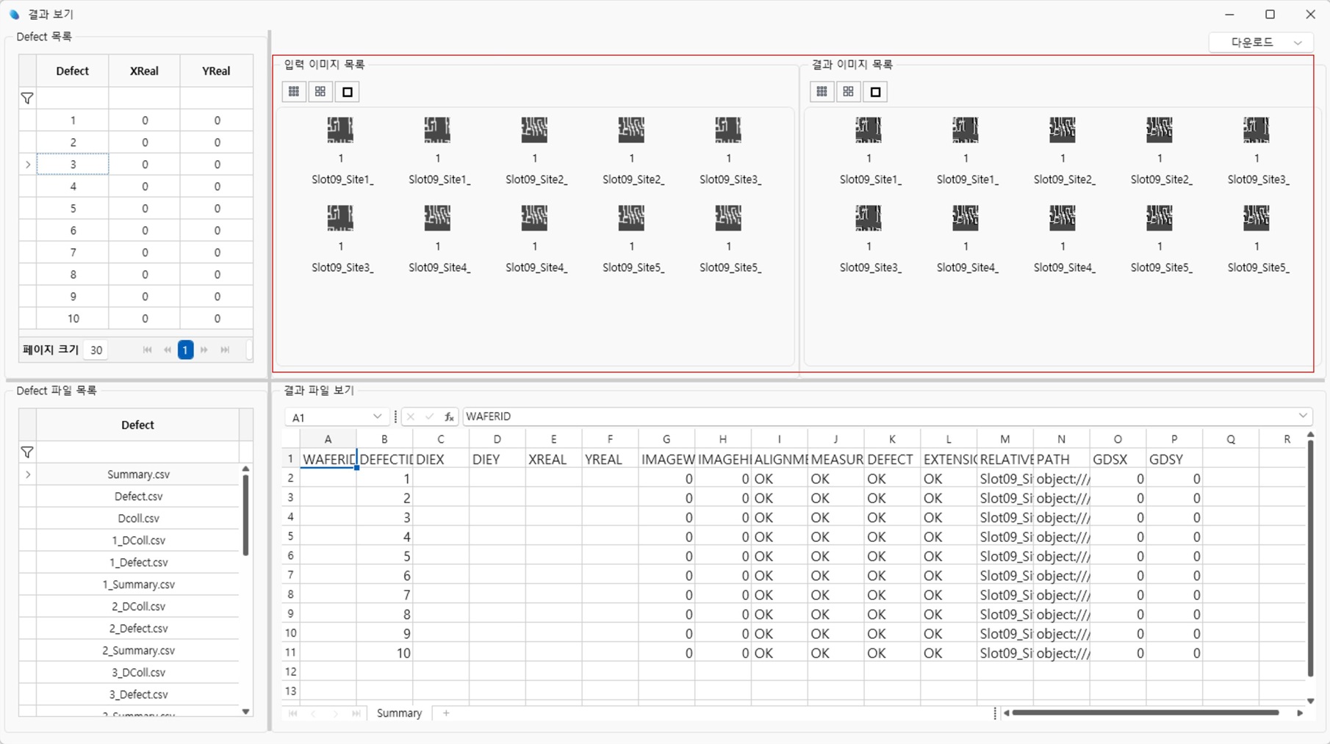Select single image view in result image list
The image size is (1330, 744).
point(875,92)
